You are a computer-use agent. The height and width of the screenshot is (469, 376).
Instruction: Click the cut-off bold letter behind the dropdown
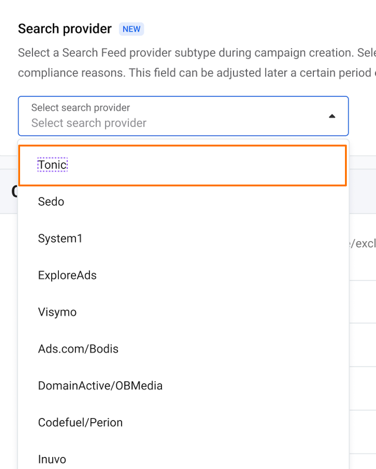click(x=14, y=192)
